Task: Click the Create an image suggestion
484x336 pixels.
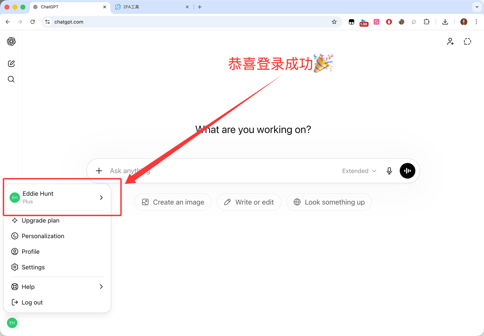Action: 173,202
